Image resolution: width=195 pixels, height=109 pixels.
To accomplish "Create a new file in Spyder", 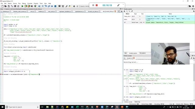I will (2, 6).
